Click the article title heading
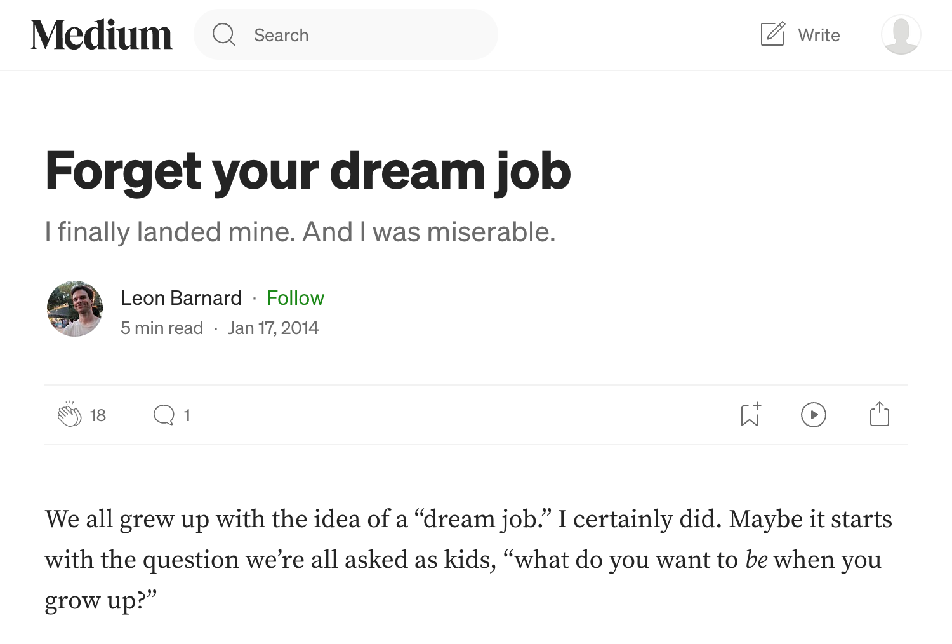 [308, 171]
